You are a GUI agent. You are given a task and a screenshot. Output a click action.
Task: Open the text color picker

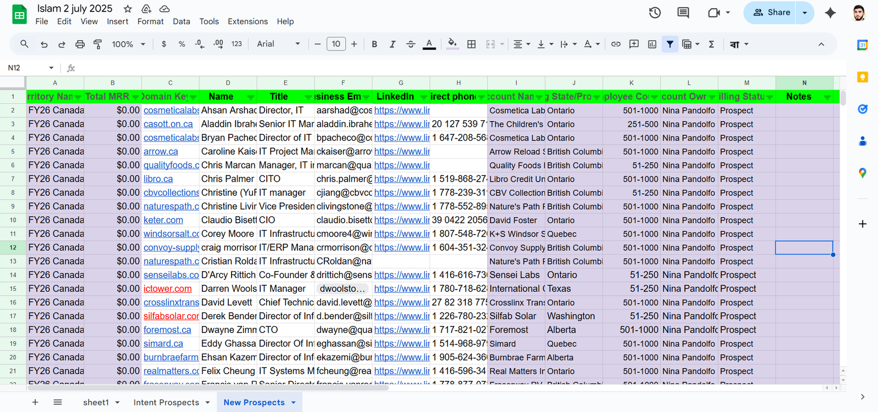point(429,44)
